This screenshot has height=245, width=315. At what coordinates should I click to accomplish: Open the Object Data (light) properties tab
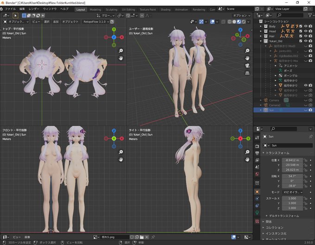(x=257, y=213)
